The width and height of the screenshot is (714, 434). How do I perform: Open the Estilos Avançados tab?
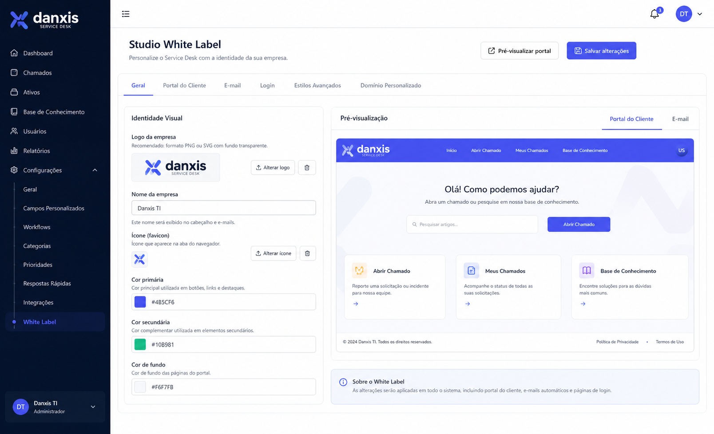tap(317, 85)
